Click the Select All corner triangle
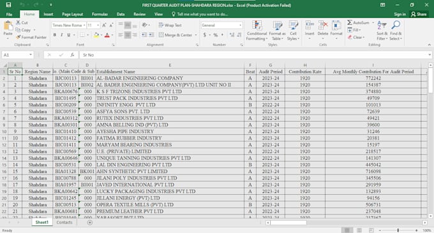The width and height of the screenshot is (434, 233). (x=4, y=66)
